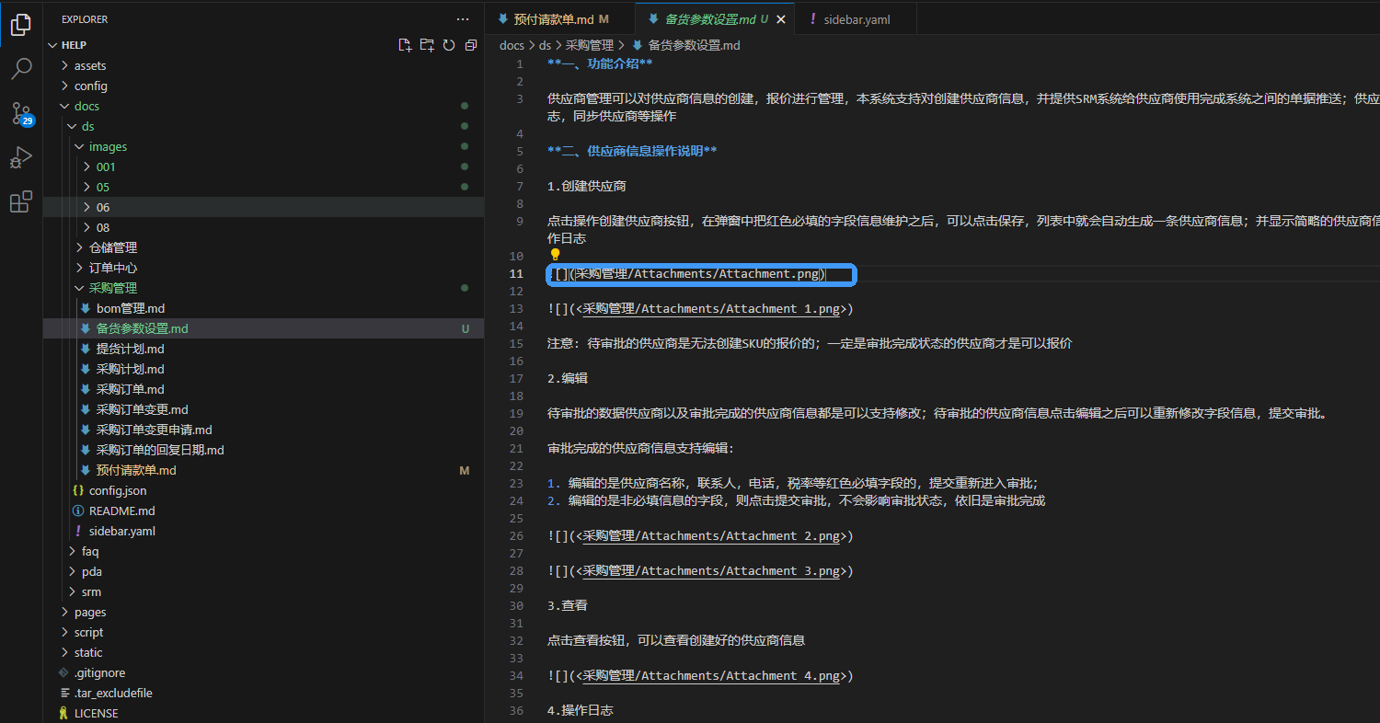The height and width of the screenshot is (723, 1380).
Task: Create a new file with the New File icon
Action: pyautogui.click(x=405, y=44)
